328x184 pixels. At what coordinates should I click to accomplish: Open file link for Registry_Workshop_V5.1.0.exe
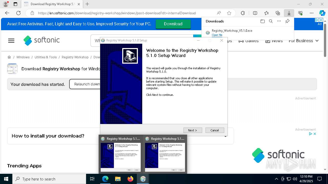[x=217, y=35]
